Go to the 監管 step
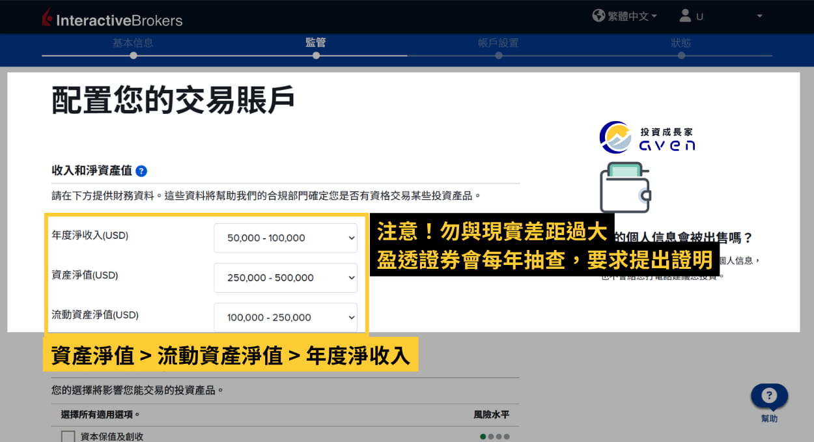The width and height of the screenshot is (814, 442). tap(315, 43)
